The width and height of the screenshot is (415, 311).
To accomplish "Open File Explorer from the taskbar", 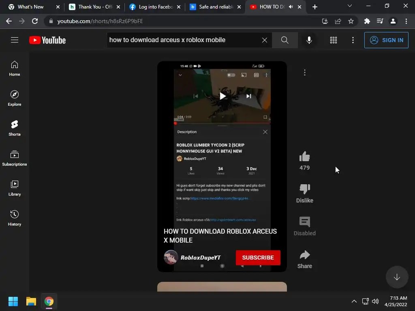I will point(31,301).
